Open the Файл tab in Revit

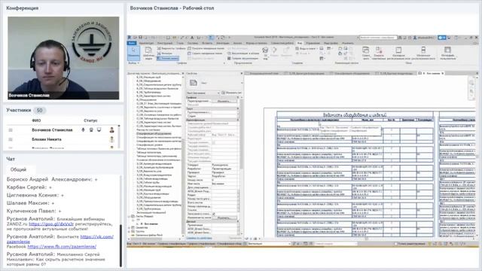pyautogui.click(x=132, y=43)
